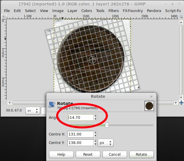184x161 pixels.
Task: Click the horizontal scrollbar thumb
Action: coord(93,103)
